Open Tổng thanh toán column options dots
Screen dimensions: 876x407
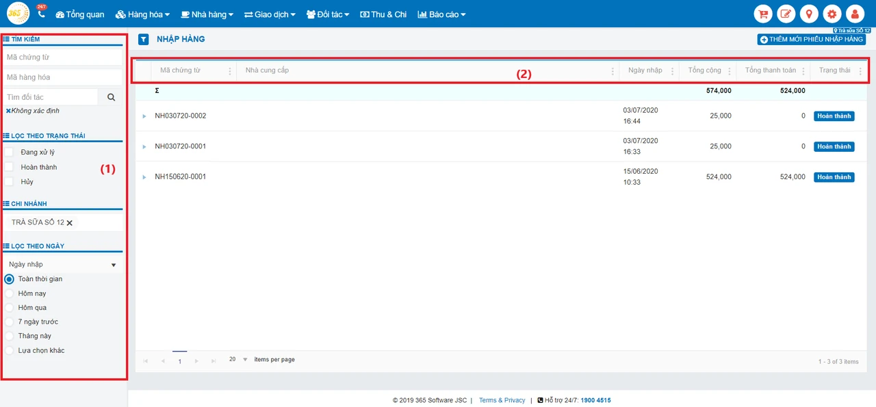[x=803, y=71]
